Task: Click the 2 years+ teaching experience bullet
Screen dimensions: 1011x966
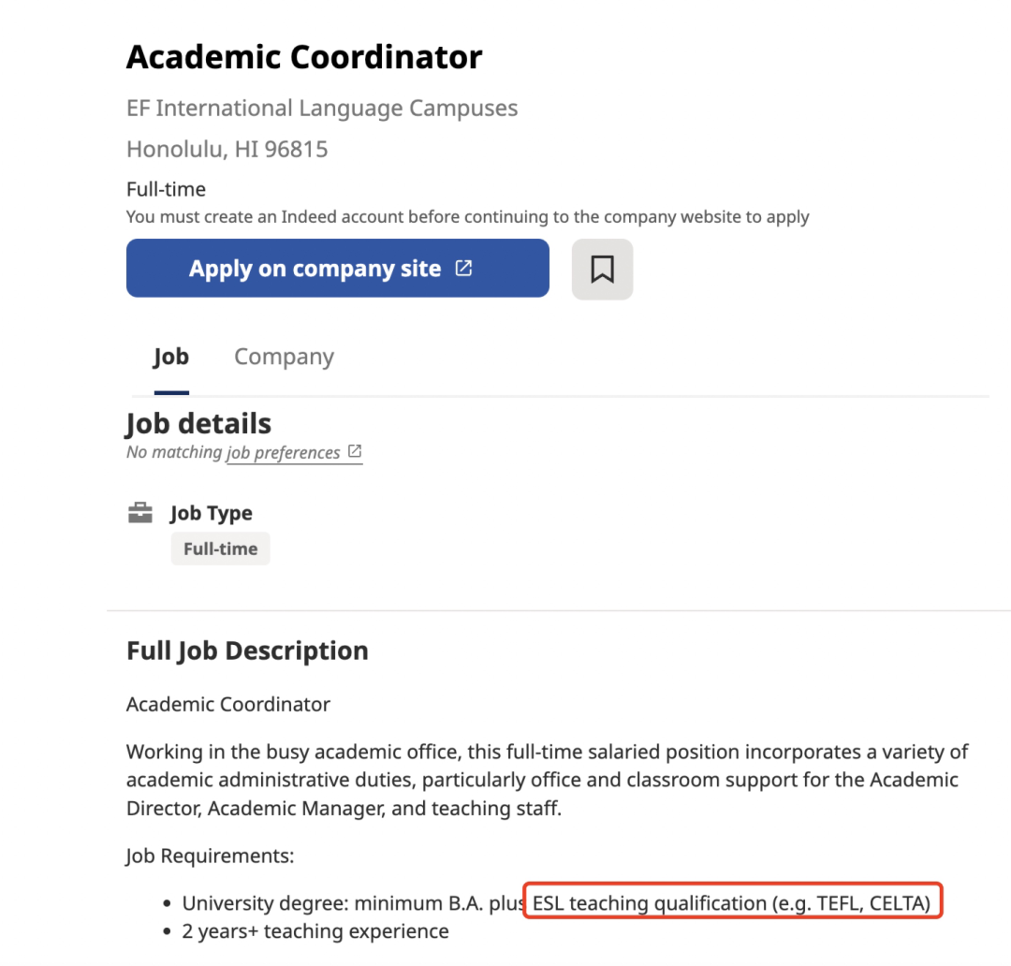Action: [315, 931]
